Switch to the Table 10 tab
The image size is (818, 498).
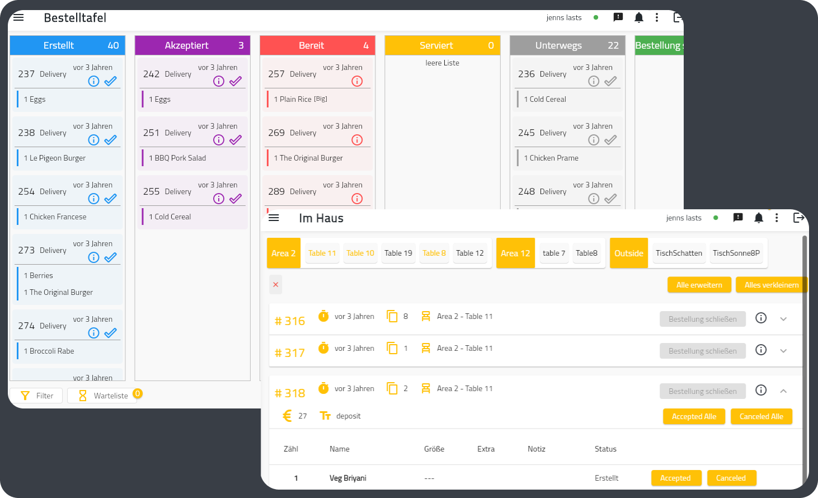(360, 253)
